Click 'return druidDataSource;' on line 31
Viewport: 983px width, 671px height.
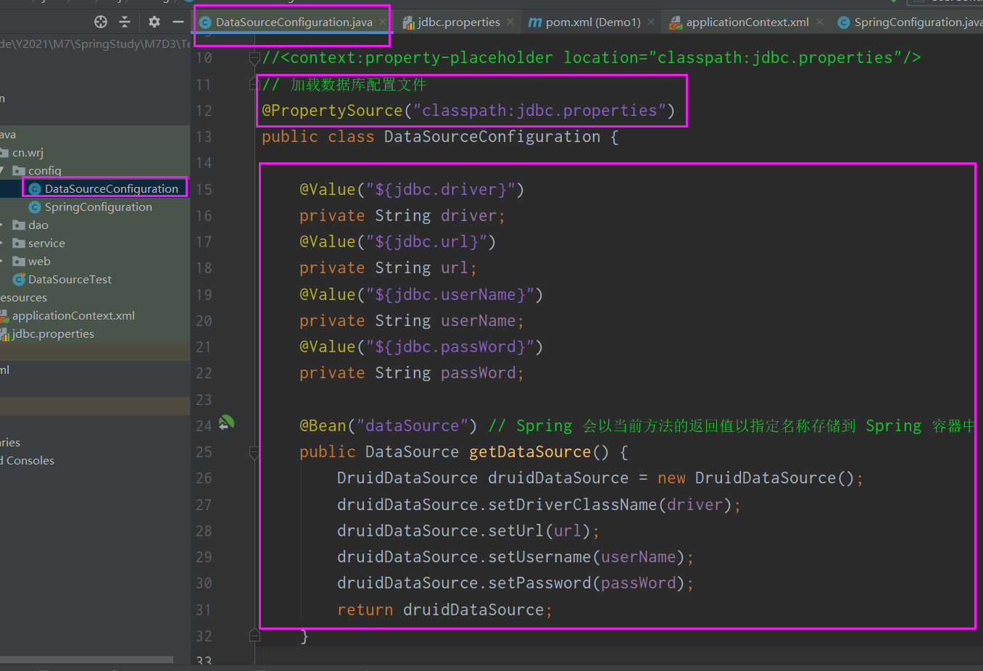pyautogui.click(x=444, y=610)
